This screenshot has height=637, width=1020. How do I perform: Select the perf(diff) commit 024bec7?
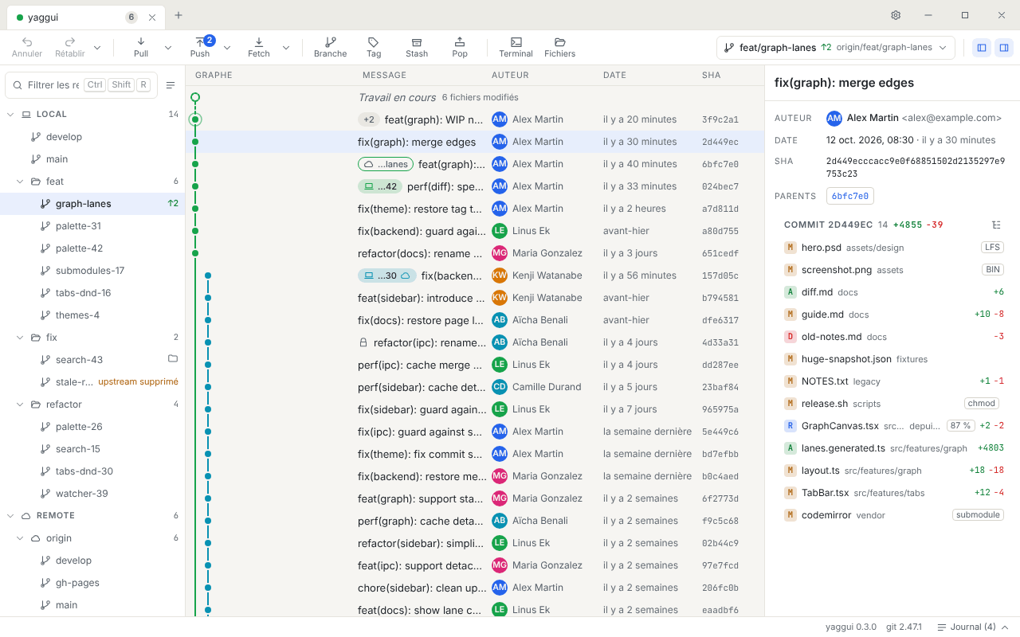475,186
